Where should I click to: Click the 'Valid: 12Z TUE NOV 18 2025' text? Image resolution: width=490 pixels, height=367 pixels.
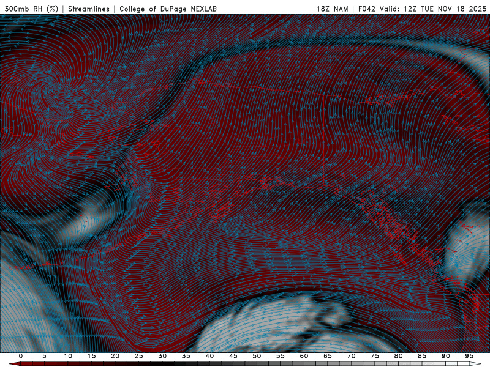coord(433,9)
